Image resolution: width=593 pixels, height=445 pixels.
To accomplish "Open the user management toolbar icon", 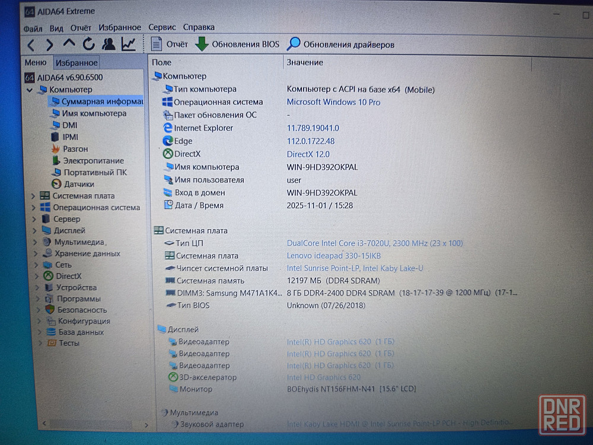I will pos(109,44).
